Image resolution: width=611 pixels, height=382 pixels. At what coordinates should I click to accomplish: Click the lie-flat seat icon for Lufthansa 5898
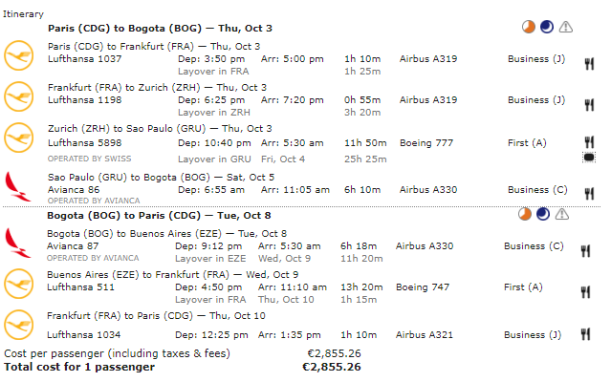pyautogui.click(x=588, y=156)
